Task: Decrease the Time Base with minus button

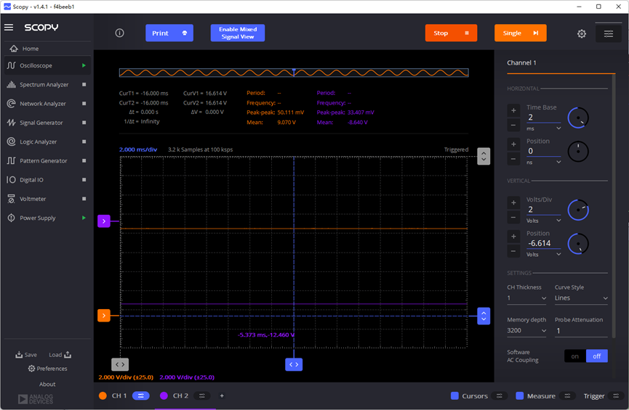Action: point(513,125)
